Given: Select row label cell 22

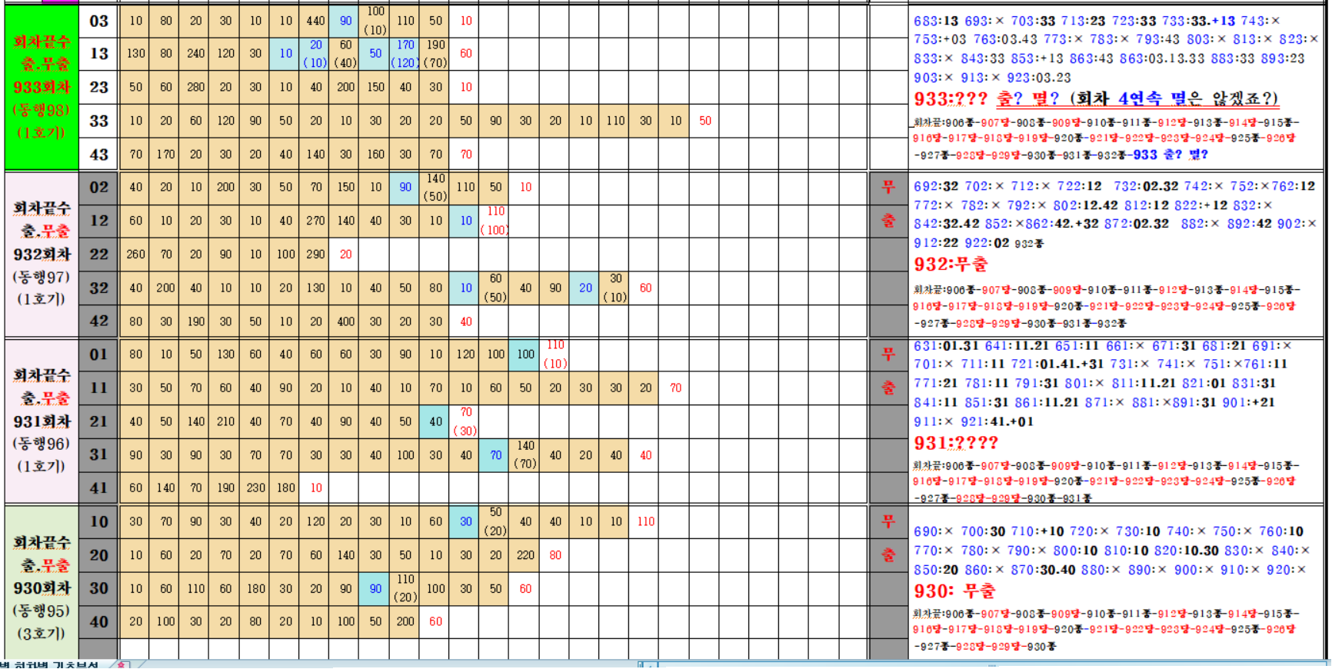Looking at the screenshot, I should 98,254.
